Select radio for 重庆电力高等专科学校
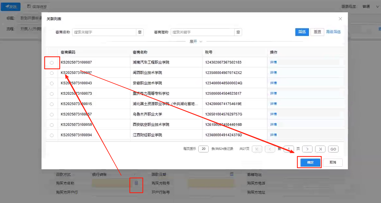This screenshot has width=381, height=203. coord(52,94)
